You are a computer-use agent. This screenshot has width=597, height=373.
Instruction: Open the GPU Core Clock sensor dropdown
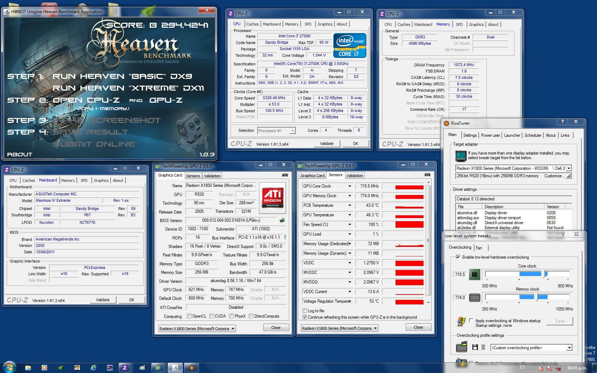click(350, 186)
